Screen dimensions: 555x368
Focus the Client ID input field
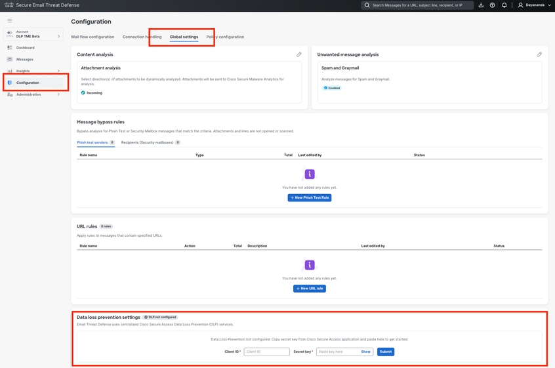tap(266, 352)
